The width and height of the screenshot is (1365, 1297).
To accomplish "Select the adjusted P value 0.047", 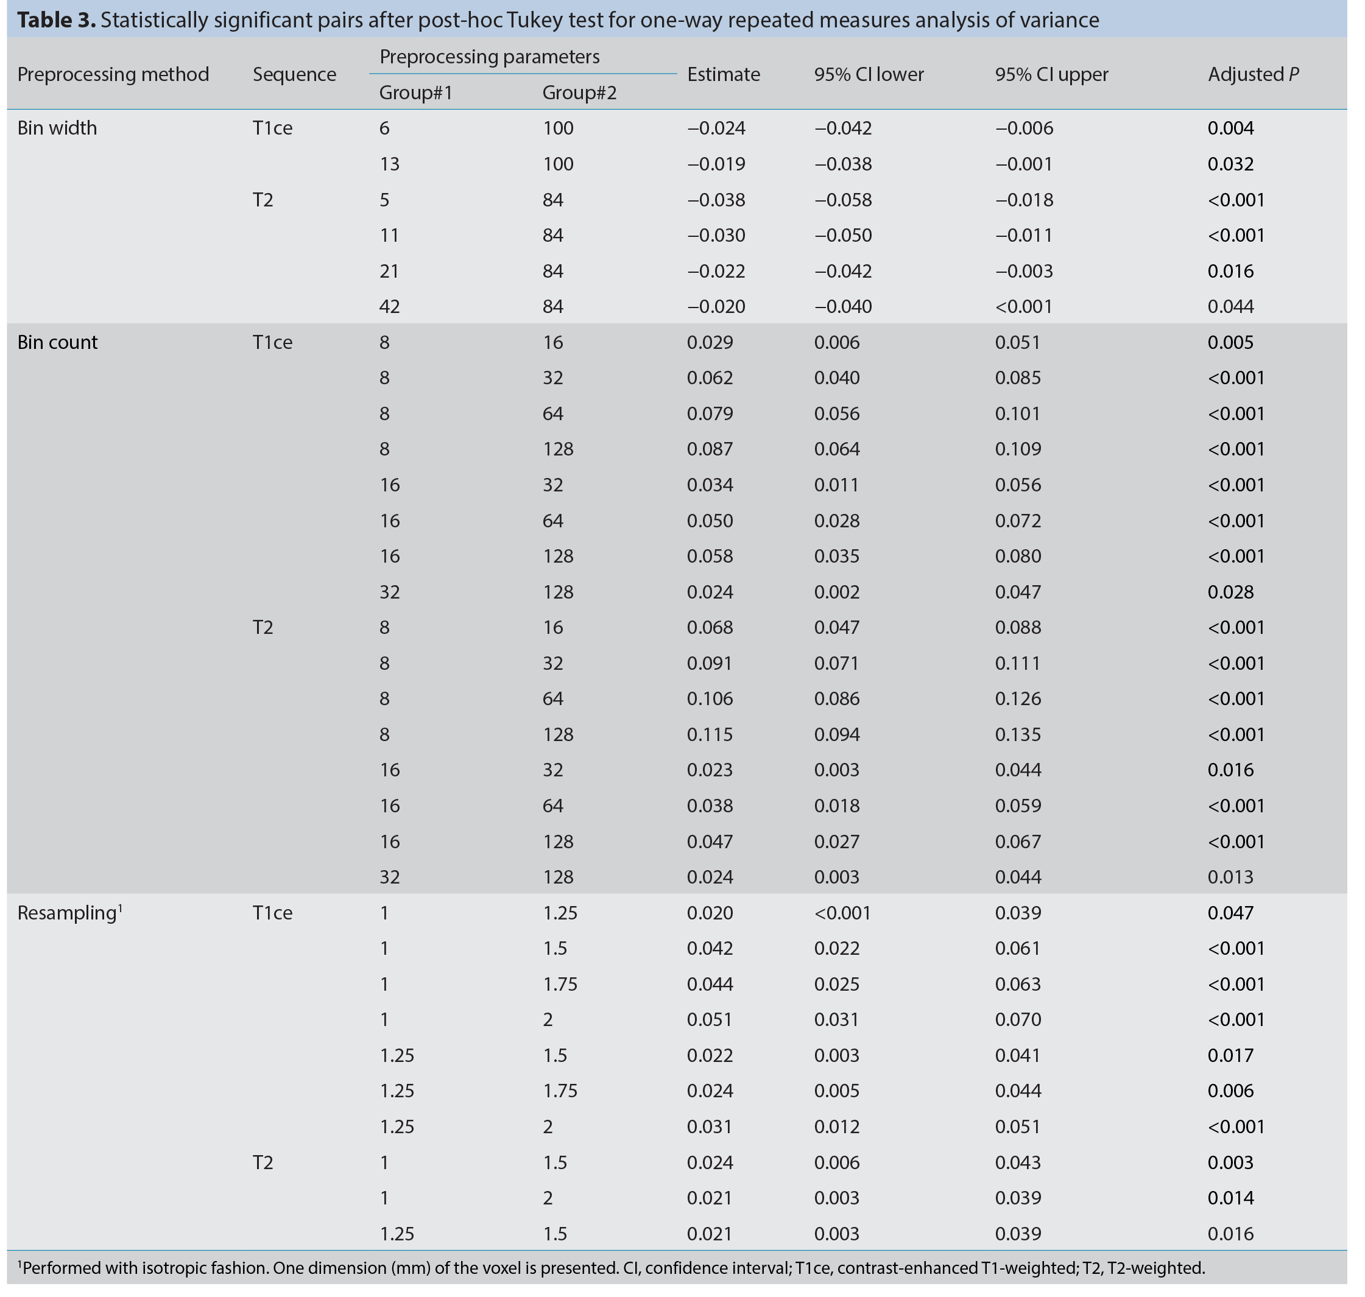I will [x=1231, y=913].
